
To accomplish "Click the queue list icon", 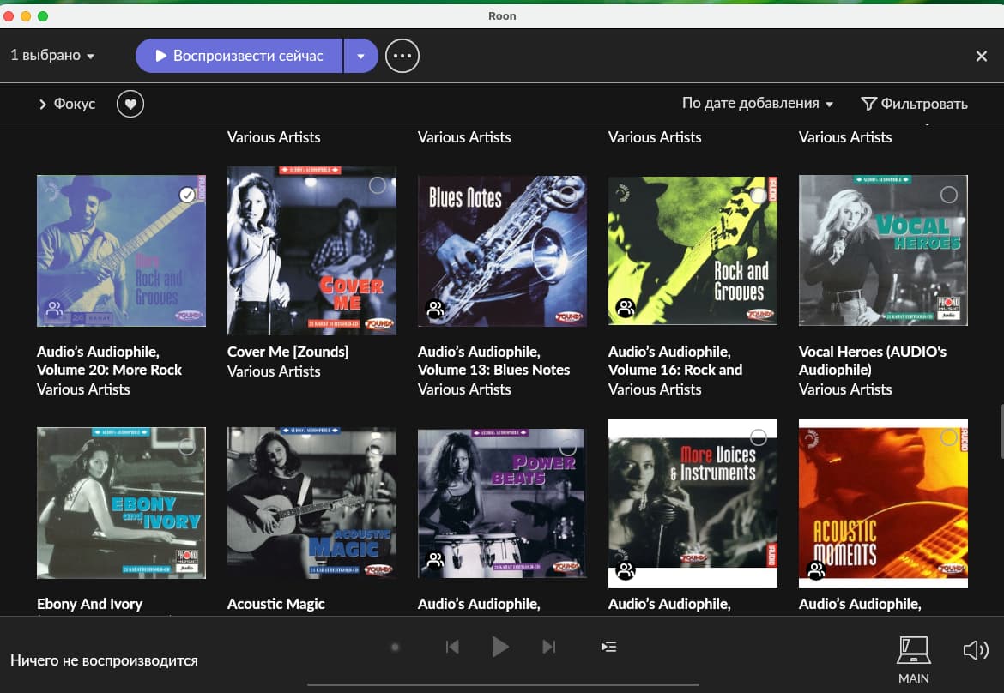I will (x=608, y=647).
